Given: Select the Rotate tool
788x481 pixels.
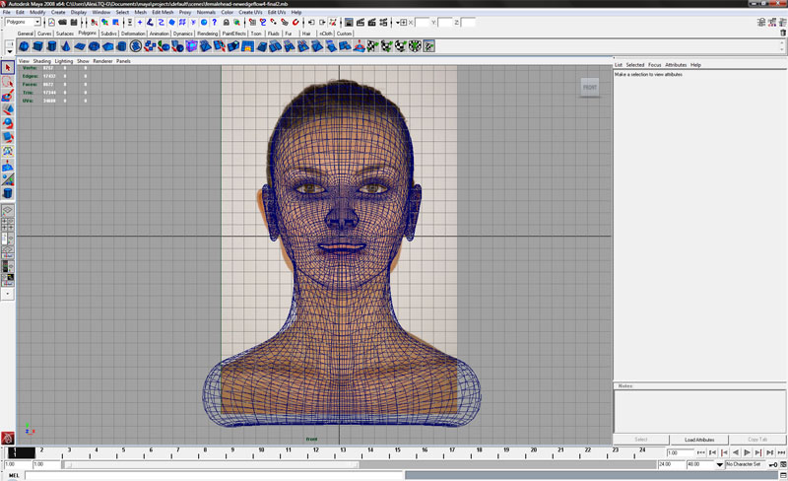Looking at the screenshot, I should tap(8, 123).
